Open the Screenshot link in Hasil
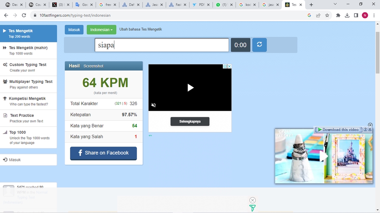The height and width of the screenshot is (213, 380). click(x=93, y=66)
